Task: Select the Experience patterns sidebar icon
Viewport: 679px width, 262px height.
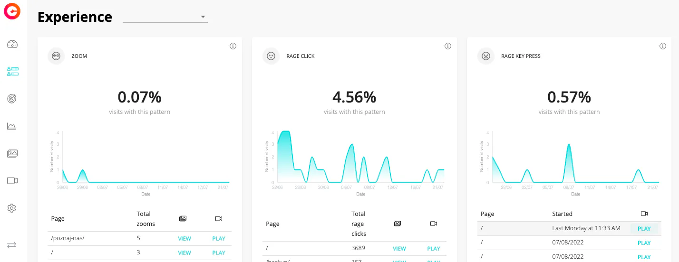Action: tap(12, 72)
